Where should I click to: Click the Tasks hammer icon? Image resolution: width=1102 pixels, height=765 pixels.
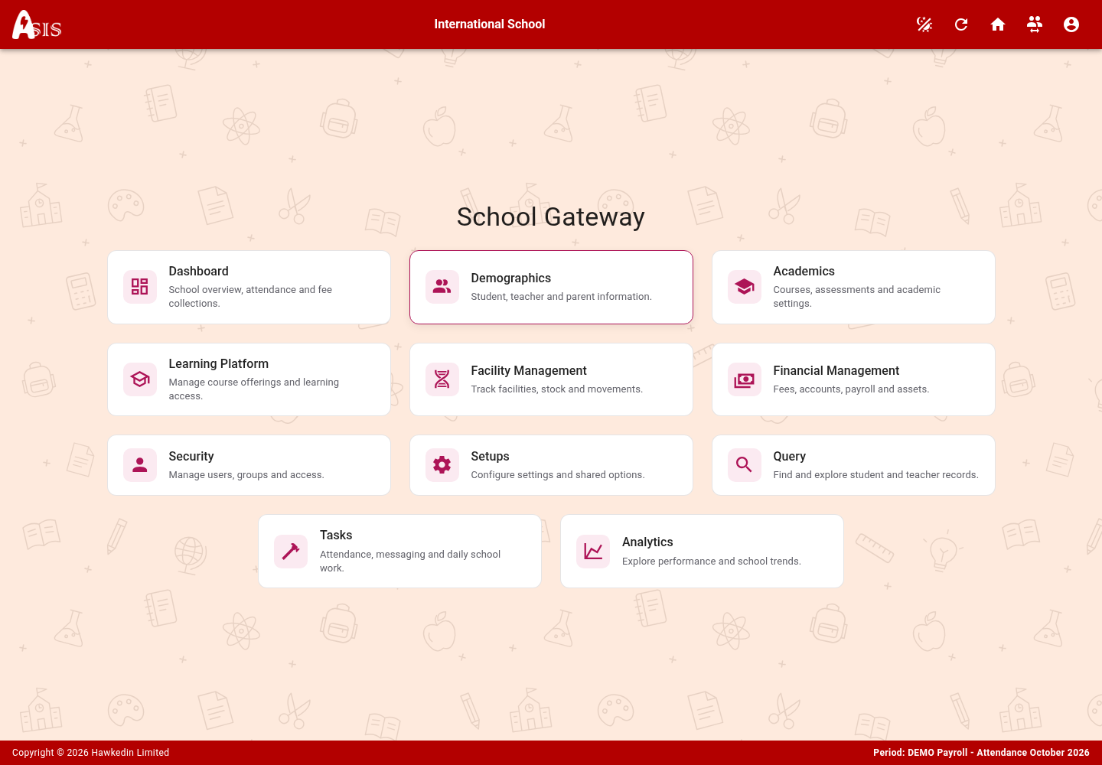coord(291,551)
